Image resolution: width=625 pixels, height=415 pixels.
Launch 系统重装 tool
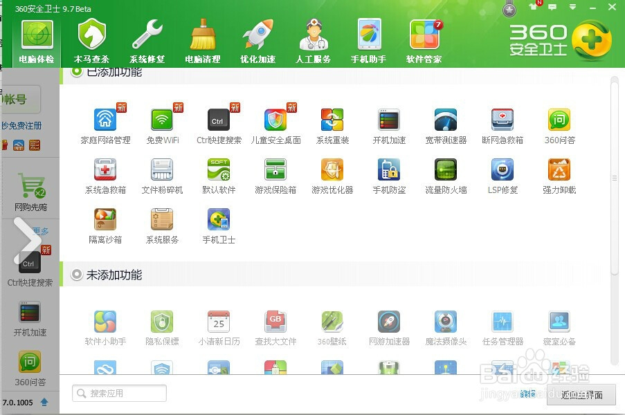(332, 127)
